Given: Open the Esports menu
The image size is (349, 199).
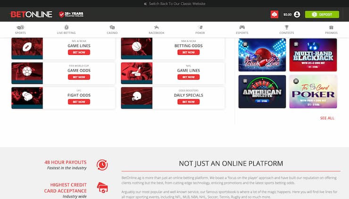Looking at the screenshot, I should (242, 30).
